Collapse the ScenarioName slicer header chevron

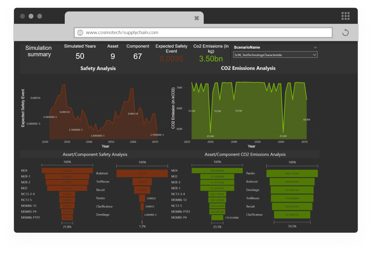[x=315, y=48]
